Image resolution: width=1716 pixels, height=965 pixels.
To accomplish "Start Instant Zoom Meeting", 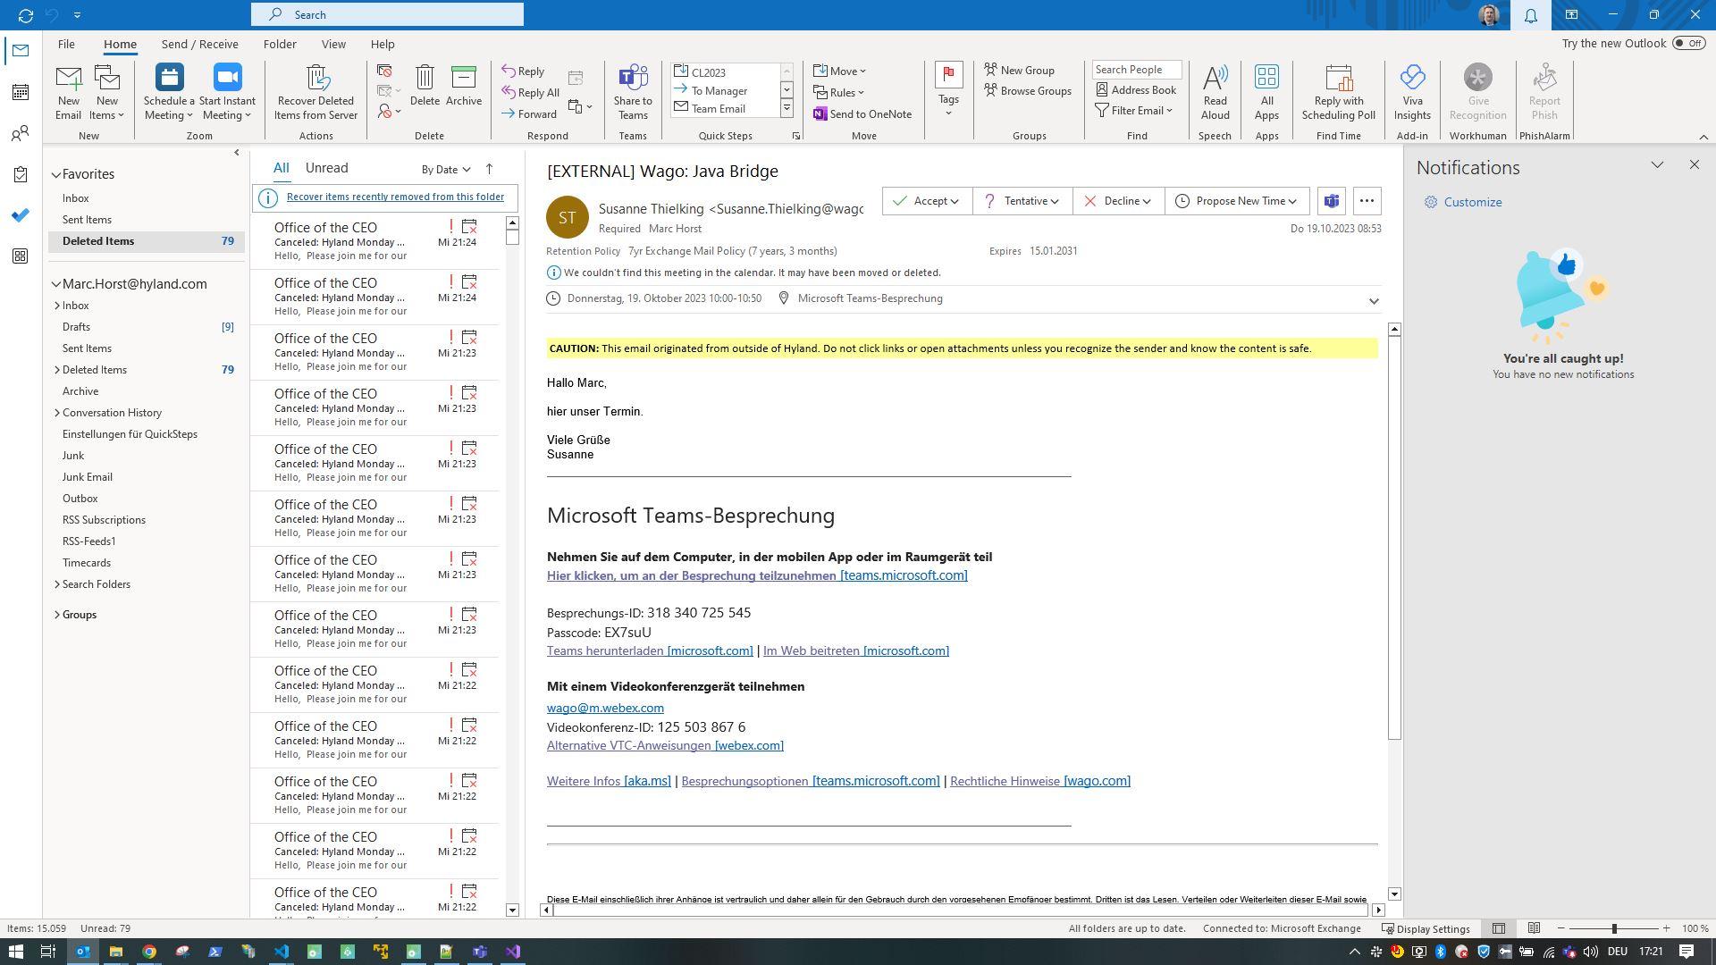I will 227,92.
